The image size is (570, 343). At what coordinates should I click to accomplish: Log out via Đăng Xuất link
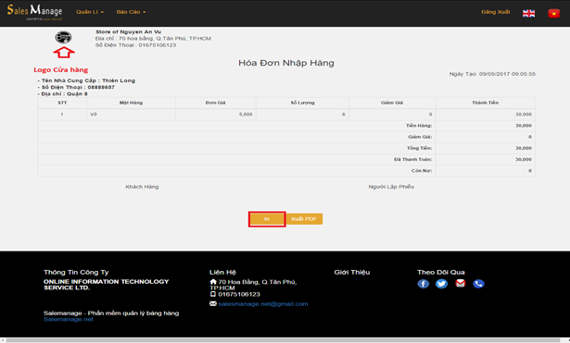[x=496, y=12]
